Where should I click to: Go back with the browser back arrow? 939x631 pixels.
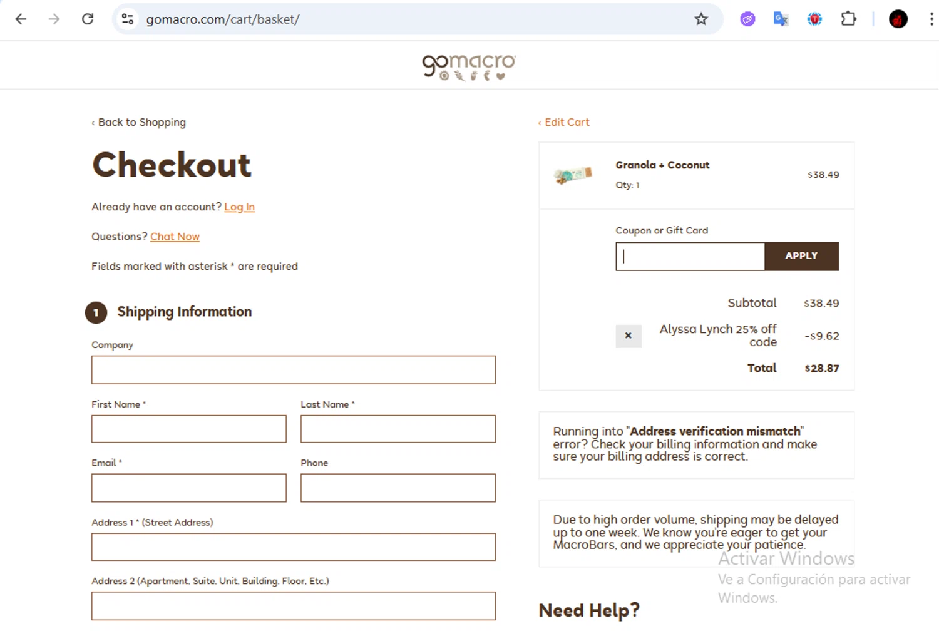coord(21,19)
